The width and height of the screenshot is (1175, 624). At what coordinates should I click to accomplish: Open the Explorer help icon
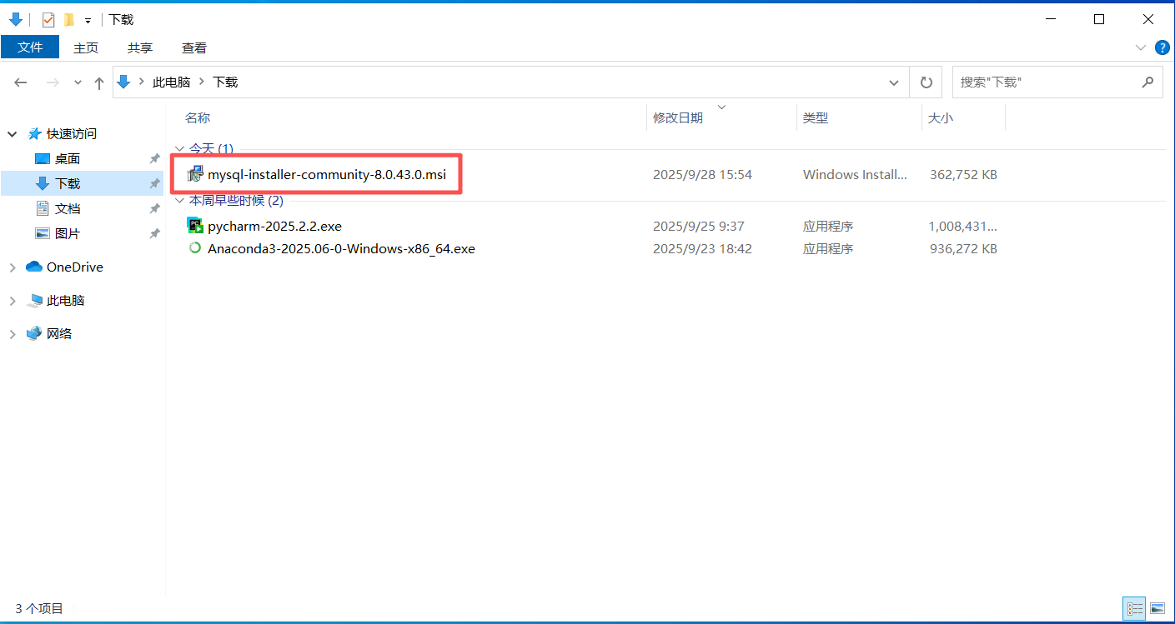click(1162, 48)
